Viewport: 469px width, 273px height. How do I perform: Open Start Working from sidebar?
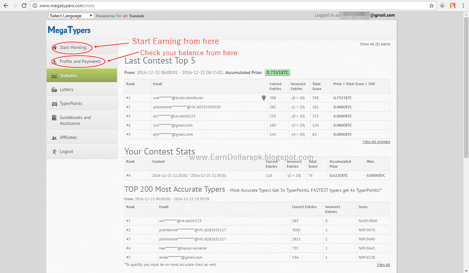82,47
